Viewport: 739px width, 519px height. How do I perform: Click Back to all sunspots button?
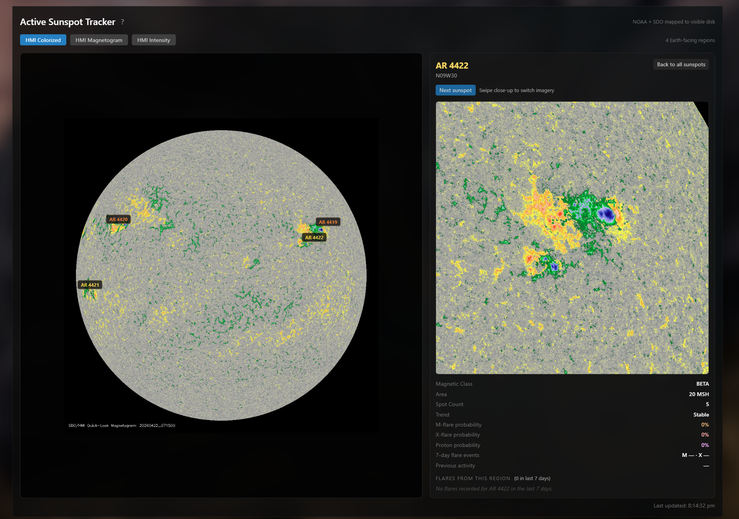(x=681, y=64)
